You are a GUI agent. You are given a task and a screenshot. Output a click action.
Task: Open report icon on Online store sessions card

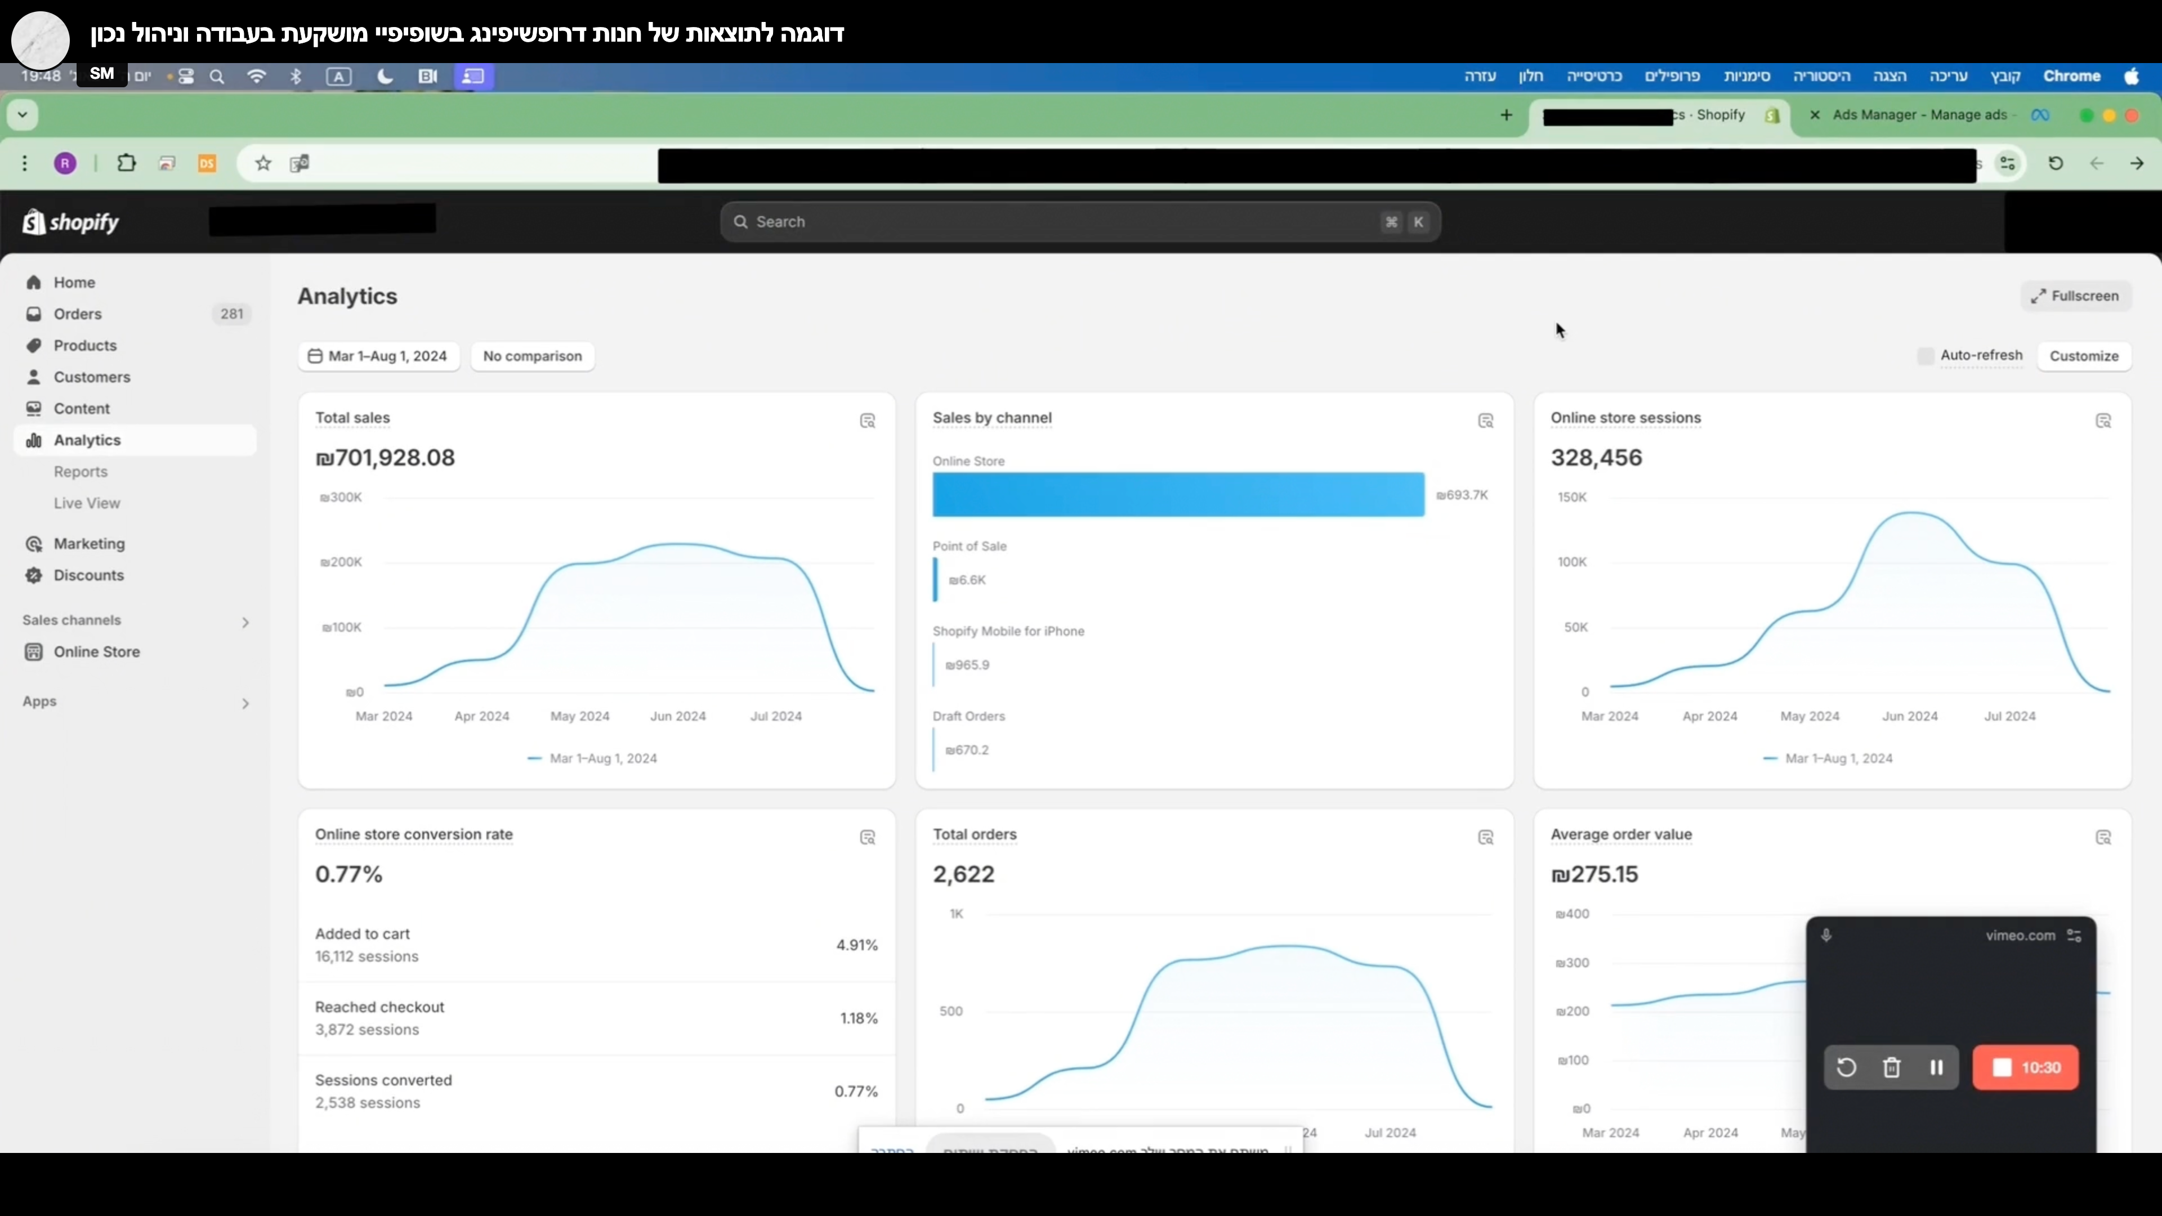point(2103,421)
